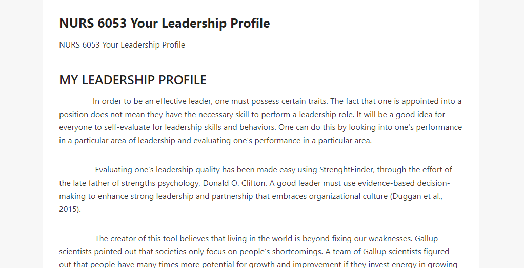The image size is (524, 268).
Task: Click the subtitle NURS 6053 Your Leadership Profile
Action: 122,45
